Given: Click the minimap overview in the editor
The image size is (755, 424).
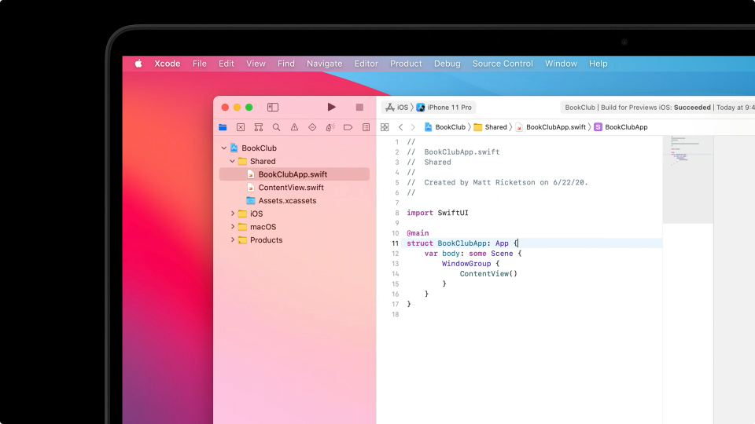Looking at the screenshot, I should (687, 180).
